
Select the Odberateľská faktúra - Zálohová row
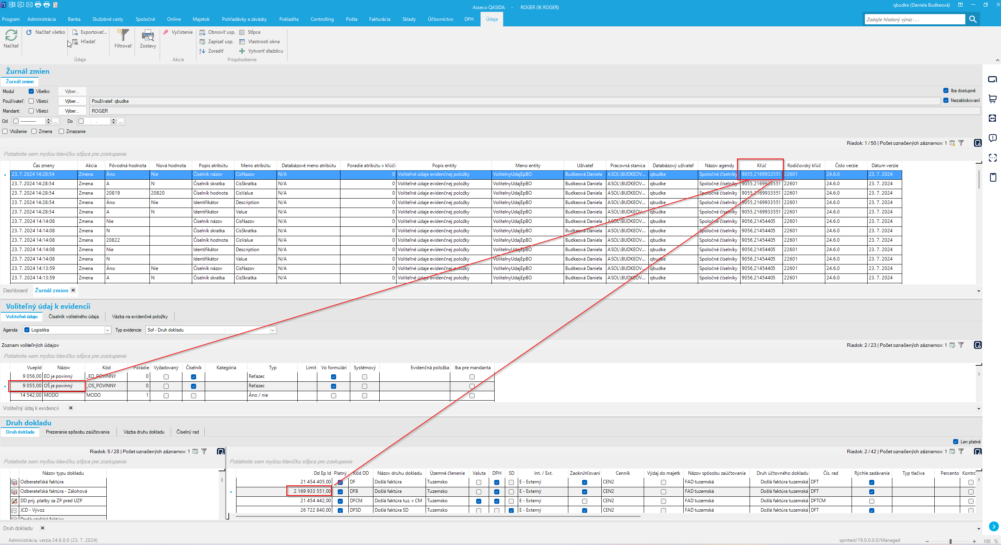coord(59,492)
